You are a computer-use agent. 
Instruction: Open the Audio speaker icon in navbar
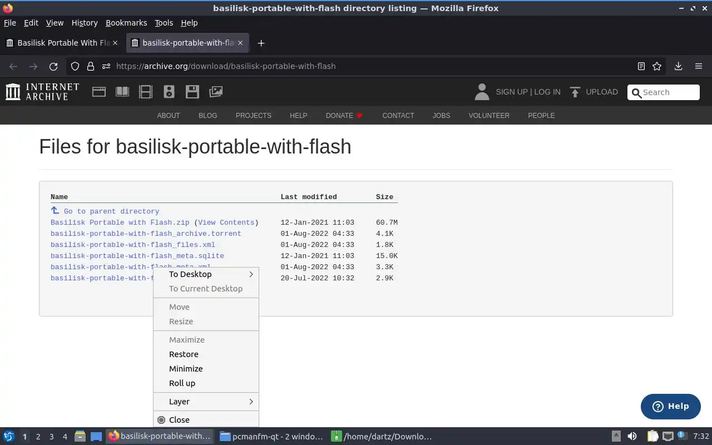[x=169, y=92]
